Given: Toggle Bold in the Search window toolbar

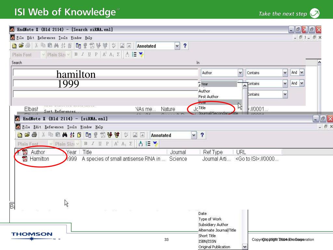Looking at the screenshot, I should tap(76, 55).
